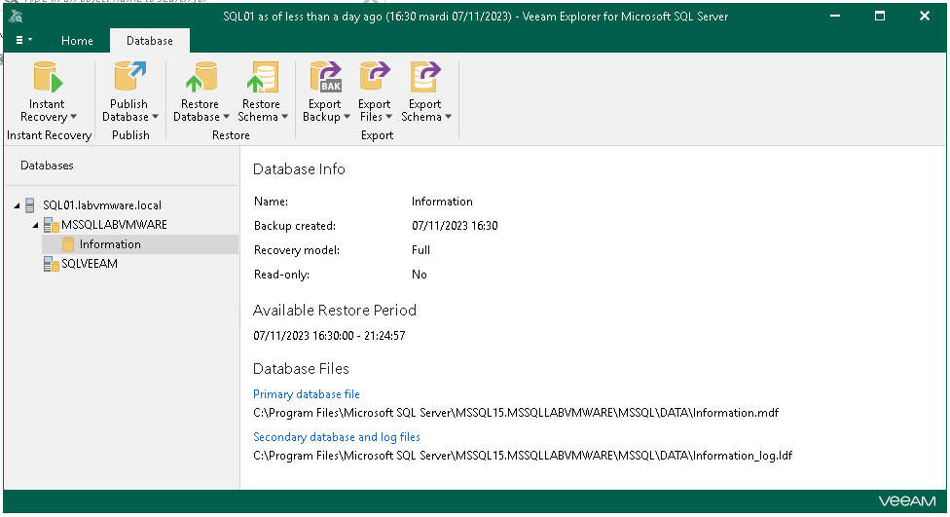Screen dimensions: 950x517
Task: Click the Veeam Explorer app icon in title bar
Action: [16, 17]
